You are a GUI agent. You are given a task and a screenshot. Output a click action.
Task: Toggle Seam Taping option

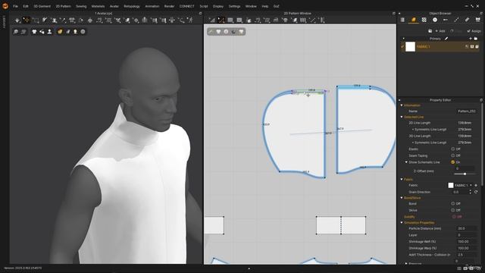click(x=453, y=155)
